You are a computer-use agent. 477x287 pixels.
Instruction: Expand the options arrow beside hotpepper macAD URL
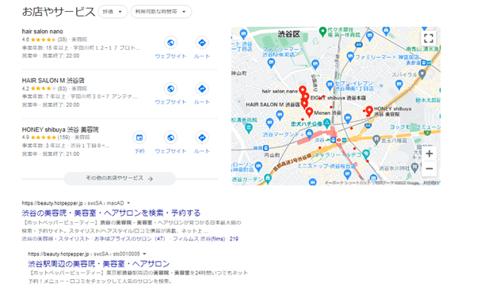tap(128, 203)
